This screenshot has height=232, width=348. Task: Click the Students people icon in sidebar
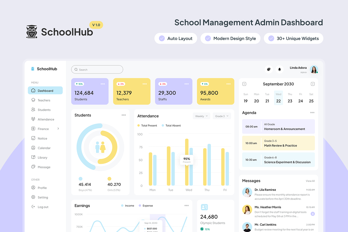coord(33,110)
